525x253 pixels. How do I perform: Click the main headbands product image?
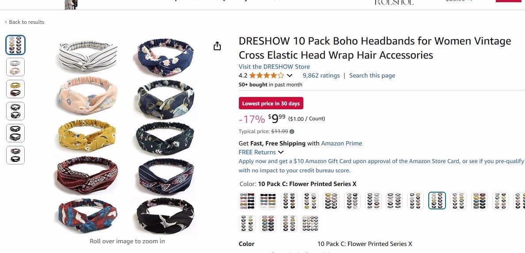(127, 136)
